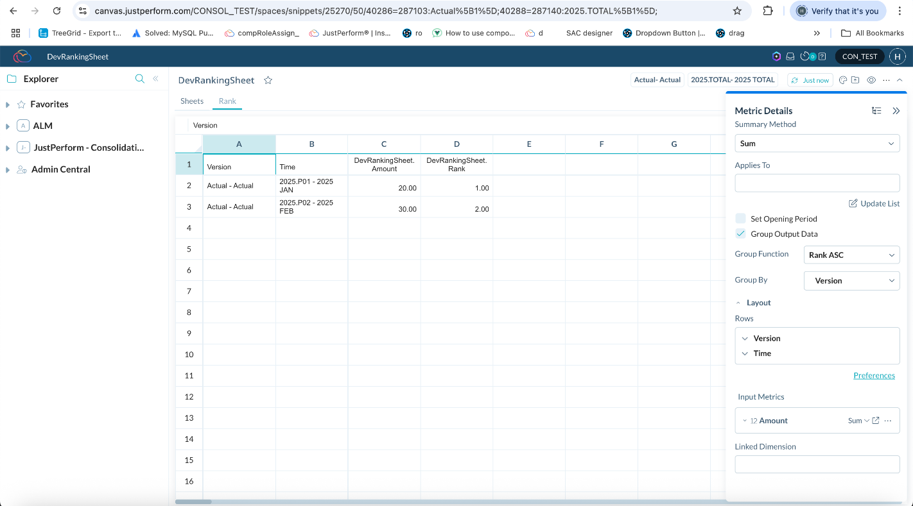Image resolution: width=913 pixels, height=506 pixels.
Task: Collapse the Explorer sidebar with double-chevron icon
Action: pyautogui.click(x=155, y=79)
